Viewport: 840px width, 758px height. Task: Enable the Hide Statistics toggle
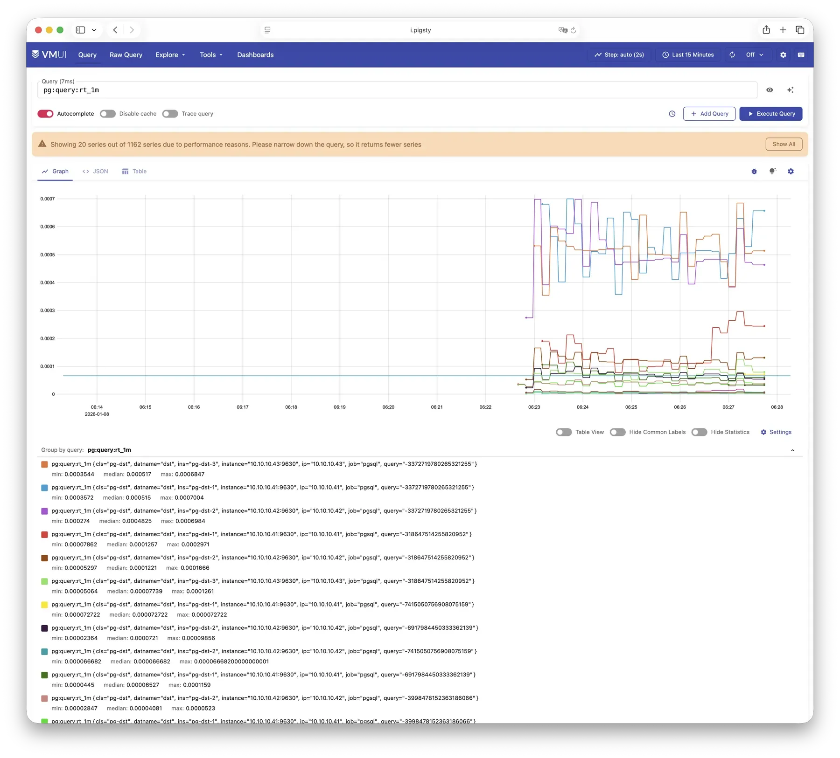699,432
